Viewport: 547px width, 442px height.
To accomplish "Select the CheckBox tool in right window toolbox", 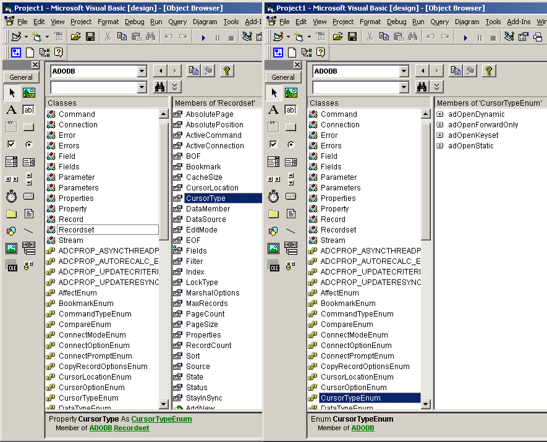I will coord(273,145).
